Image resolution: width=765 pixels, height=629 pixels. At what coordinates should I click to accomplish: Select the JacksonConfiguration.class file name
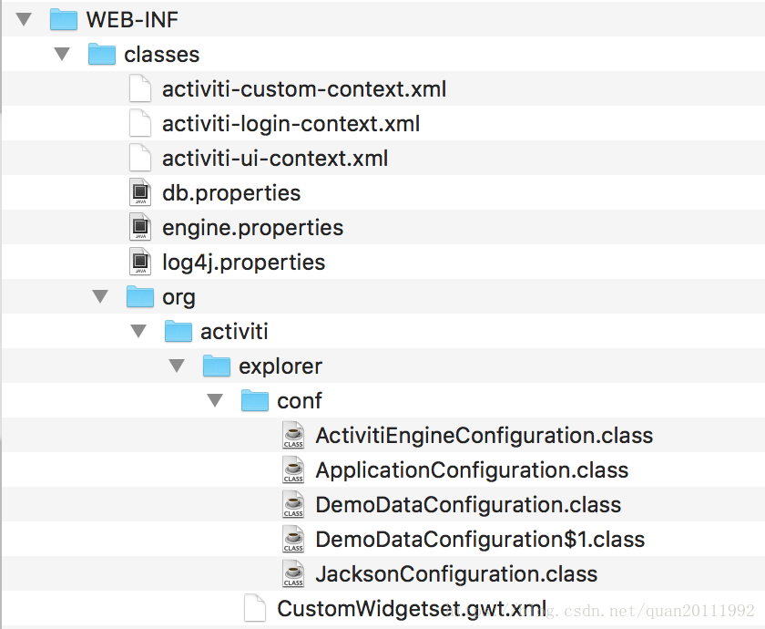tap(456, 574)
